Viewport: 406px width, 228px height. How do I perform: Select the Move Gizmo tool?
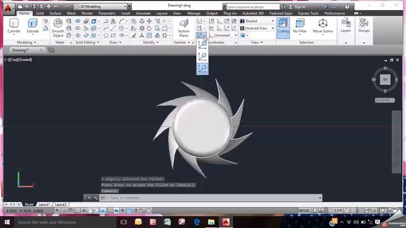(323, 26)
